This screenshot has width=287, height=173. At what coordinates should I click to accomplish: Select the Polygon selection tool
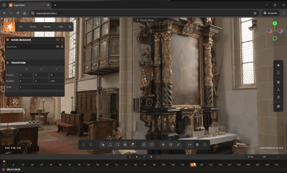point(117,145)
